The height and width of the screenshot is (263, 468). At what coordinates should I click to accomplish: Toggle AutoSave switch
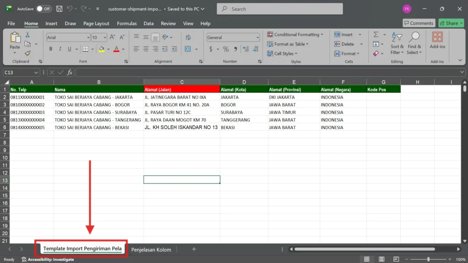43,9
